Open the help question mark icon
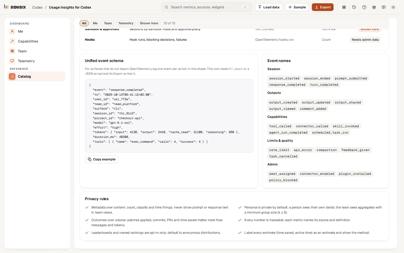Image resolution: width=404 pixels, height=253 pixels. tap(364, 7)
